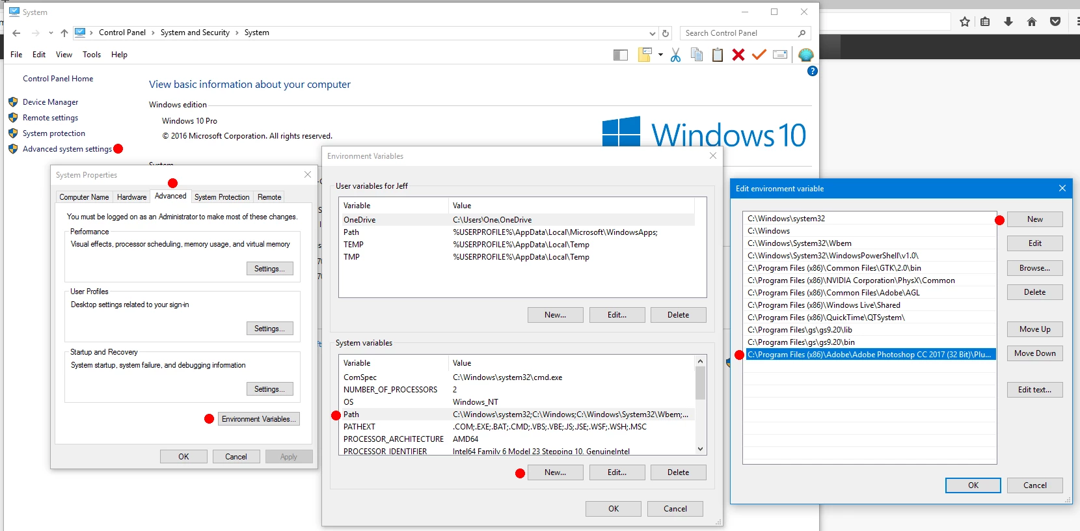The width and height of the screenshot is (1080, 531).
Task: Go up one level with the up arrow
Action: (x=64, y=33)
